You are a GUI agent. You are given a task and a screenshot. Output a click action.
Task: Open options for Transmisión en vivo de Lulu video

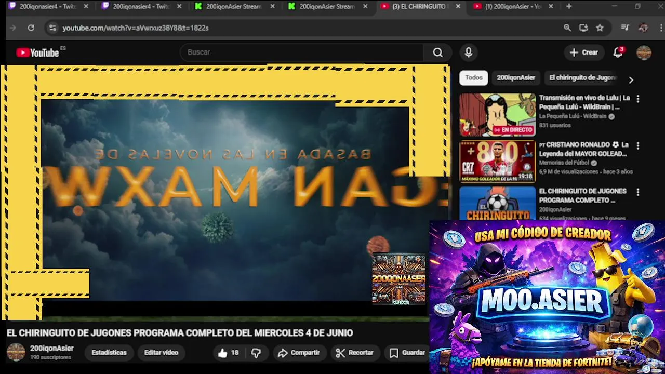(x=637, y=99)
